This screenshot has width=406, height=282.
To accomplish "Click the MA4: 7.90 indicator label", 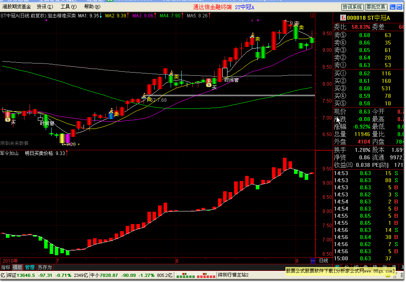I will coord(171,16).
